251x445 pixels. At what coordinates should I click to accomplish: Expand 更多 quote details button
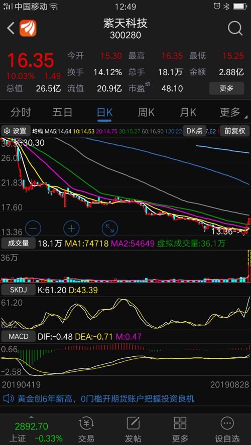226,88
